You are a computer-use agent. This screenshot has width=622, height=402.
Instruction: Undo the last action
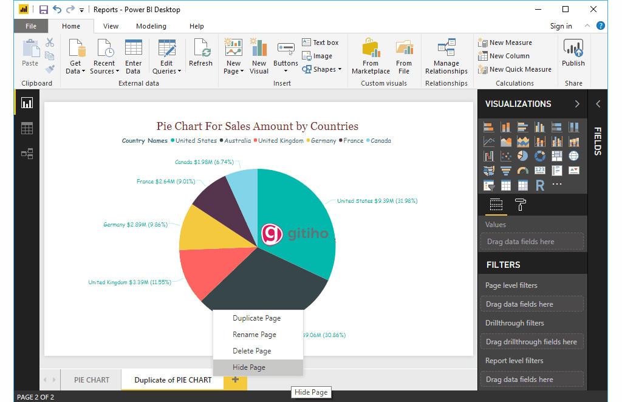point(57,9)
